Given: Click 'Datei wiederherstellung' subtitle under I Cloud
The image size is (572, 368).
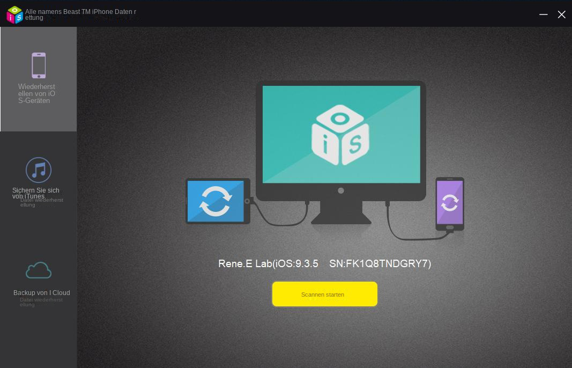Looking at the screenshot, I should point(41,302).
